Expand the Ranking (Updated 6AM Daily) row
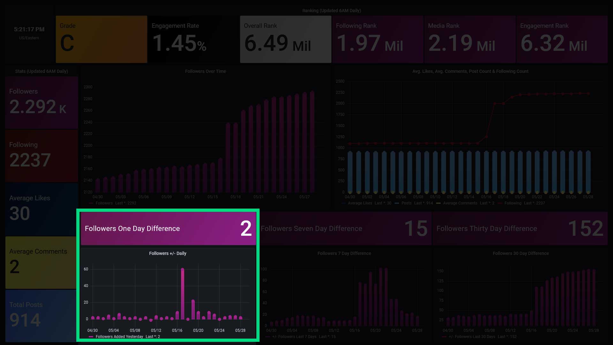This screenshot has width=613, height=345. (x=331, y=11)
